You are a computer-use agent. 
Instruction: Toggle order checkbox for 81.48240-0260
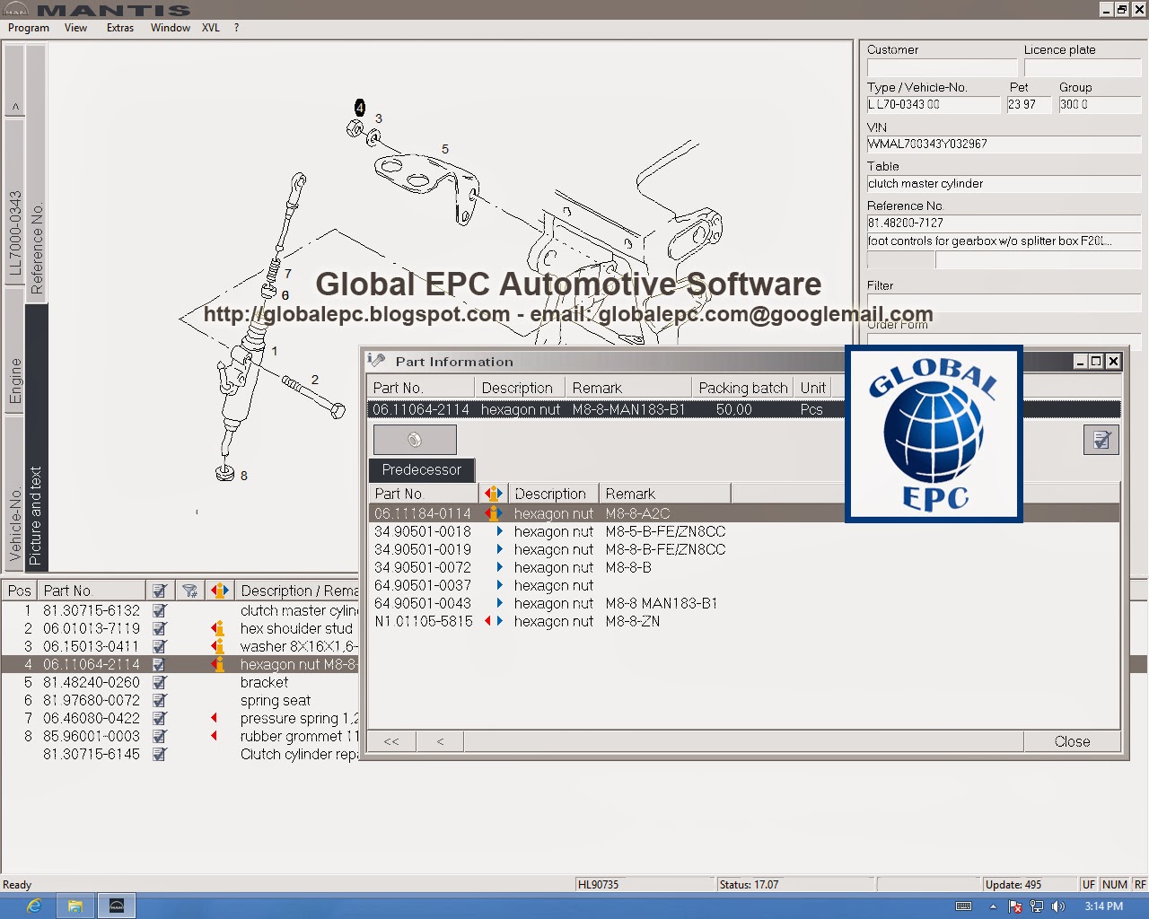[159, 682]
